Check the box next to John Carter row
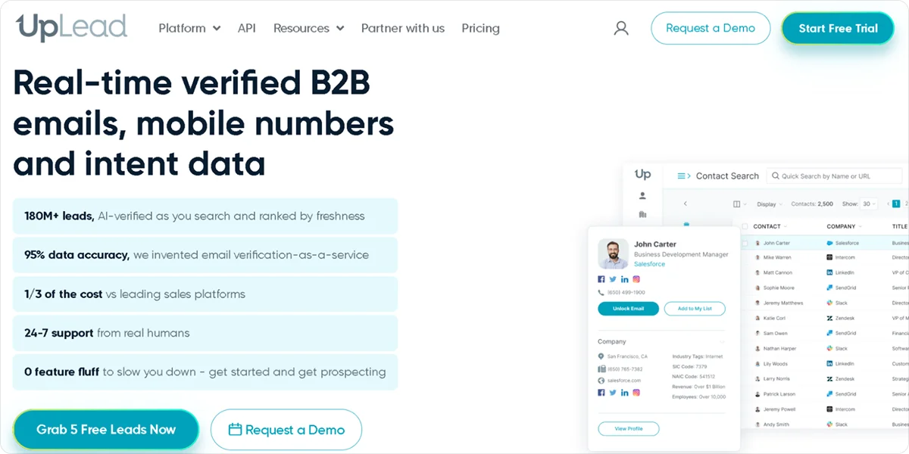Screen dimensions: 909x454 click(x=745, y=243)
